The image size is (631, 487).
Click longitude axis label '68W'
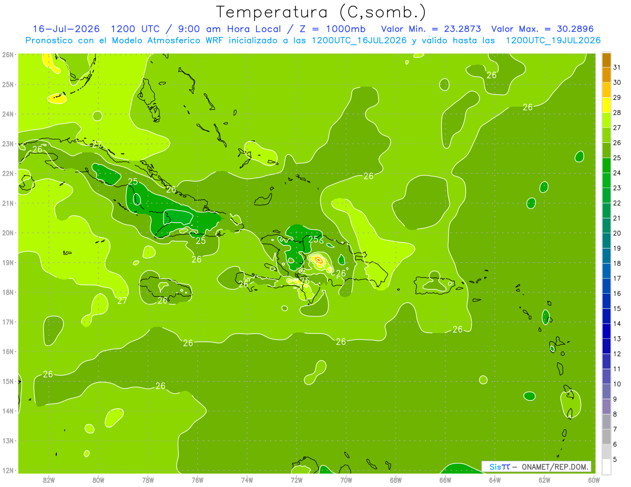tap(395, 480)
